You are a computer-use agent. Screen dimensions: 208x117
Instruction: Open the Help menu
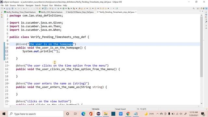click(65, 6)
